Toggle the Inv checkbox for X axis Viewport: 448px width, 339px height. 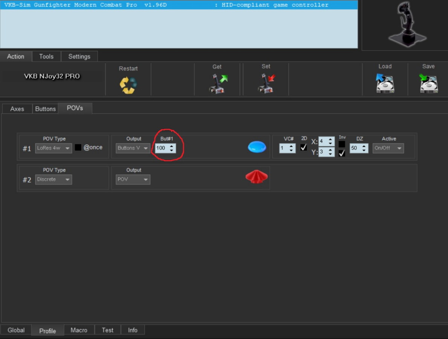pos(342,144)
